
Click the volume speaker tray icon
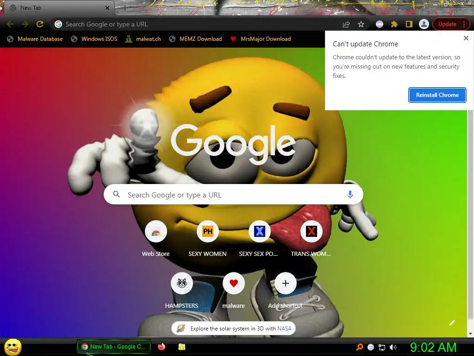393,348
